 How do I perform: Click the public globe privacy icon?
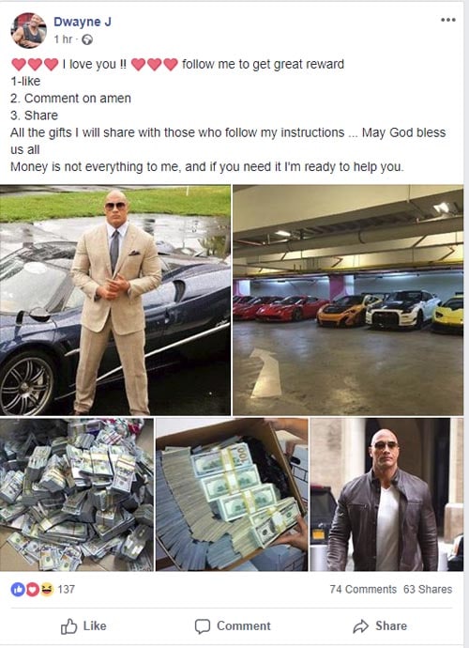click(x=87, y=39)
